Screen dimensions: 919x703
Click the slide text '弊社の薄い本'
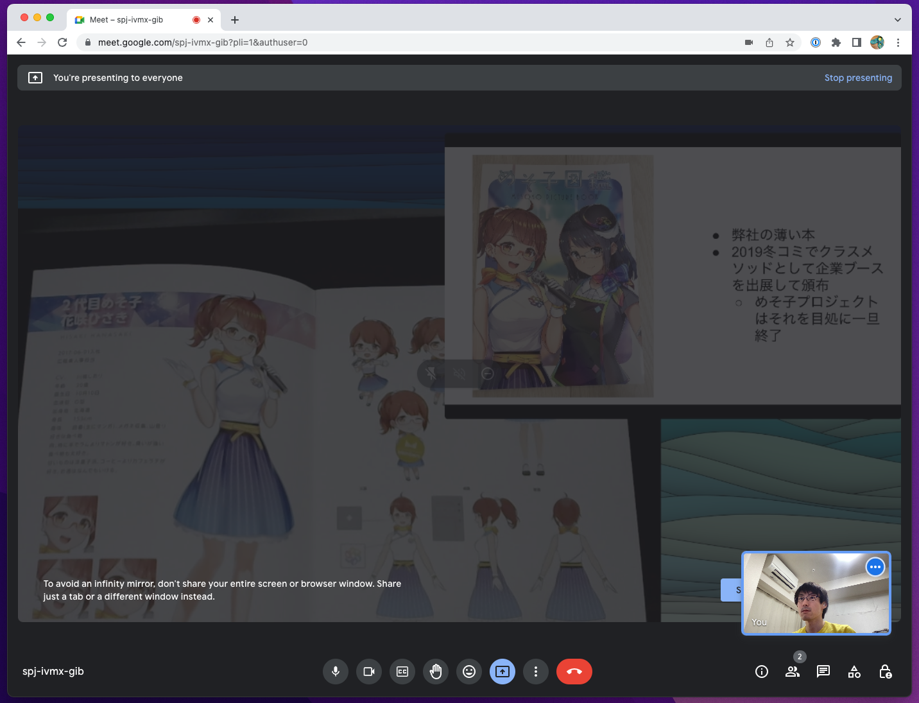[773, 235]
